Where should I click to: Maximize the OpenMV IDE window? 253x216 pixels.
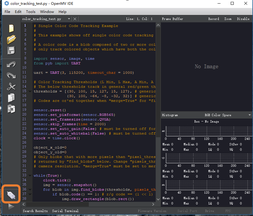(x=232, y=3)
